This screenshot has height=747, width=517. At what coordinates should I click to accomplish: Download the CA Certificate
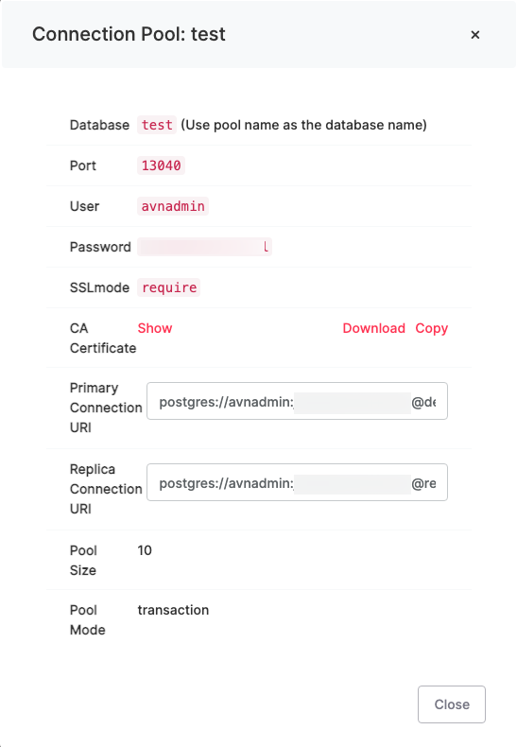pos(373,328)
